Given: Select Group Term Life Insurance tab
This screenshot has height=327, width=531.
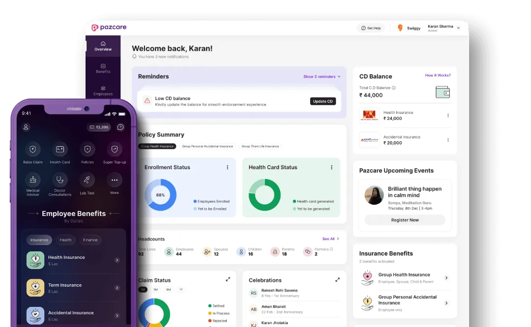Looking at the screenshot, I should click(x=260, y=146).
